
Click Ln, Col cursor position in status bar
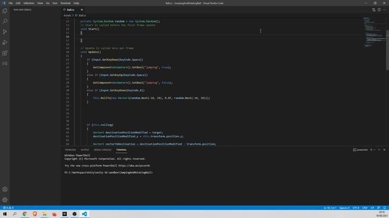(x=329, y=208)
